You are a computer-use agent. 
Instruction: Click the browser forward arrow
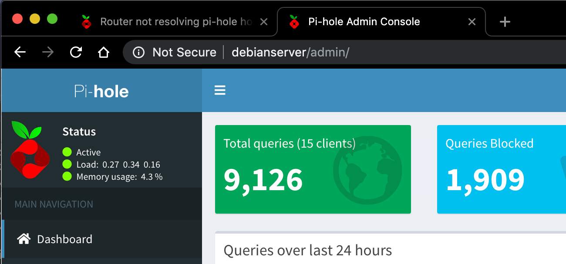pyautogui.click(x=48, y=53)
